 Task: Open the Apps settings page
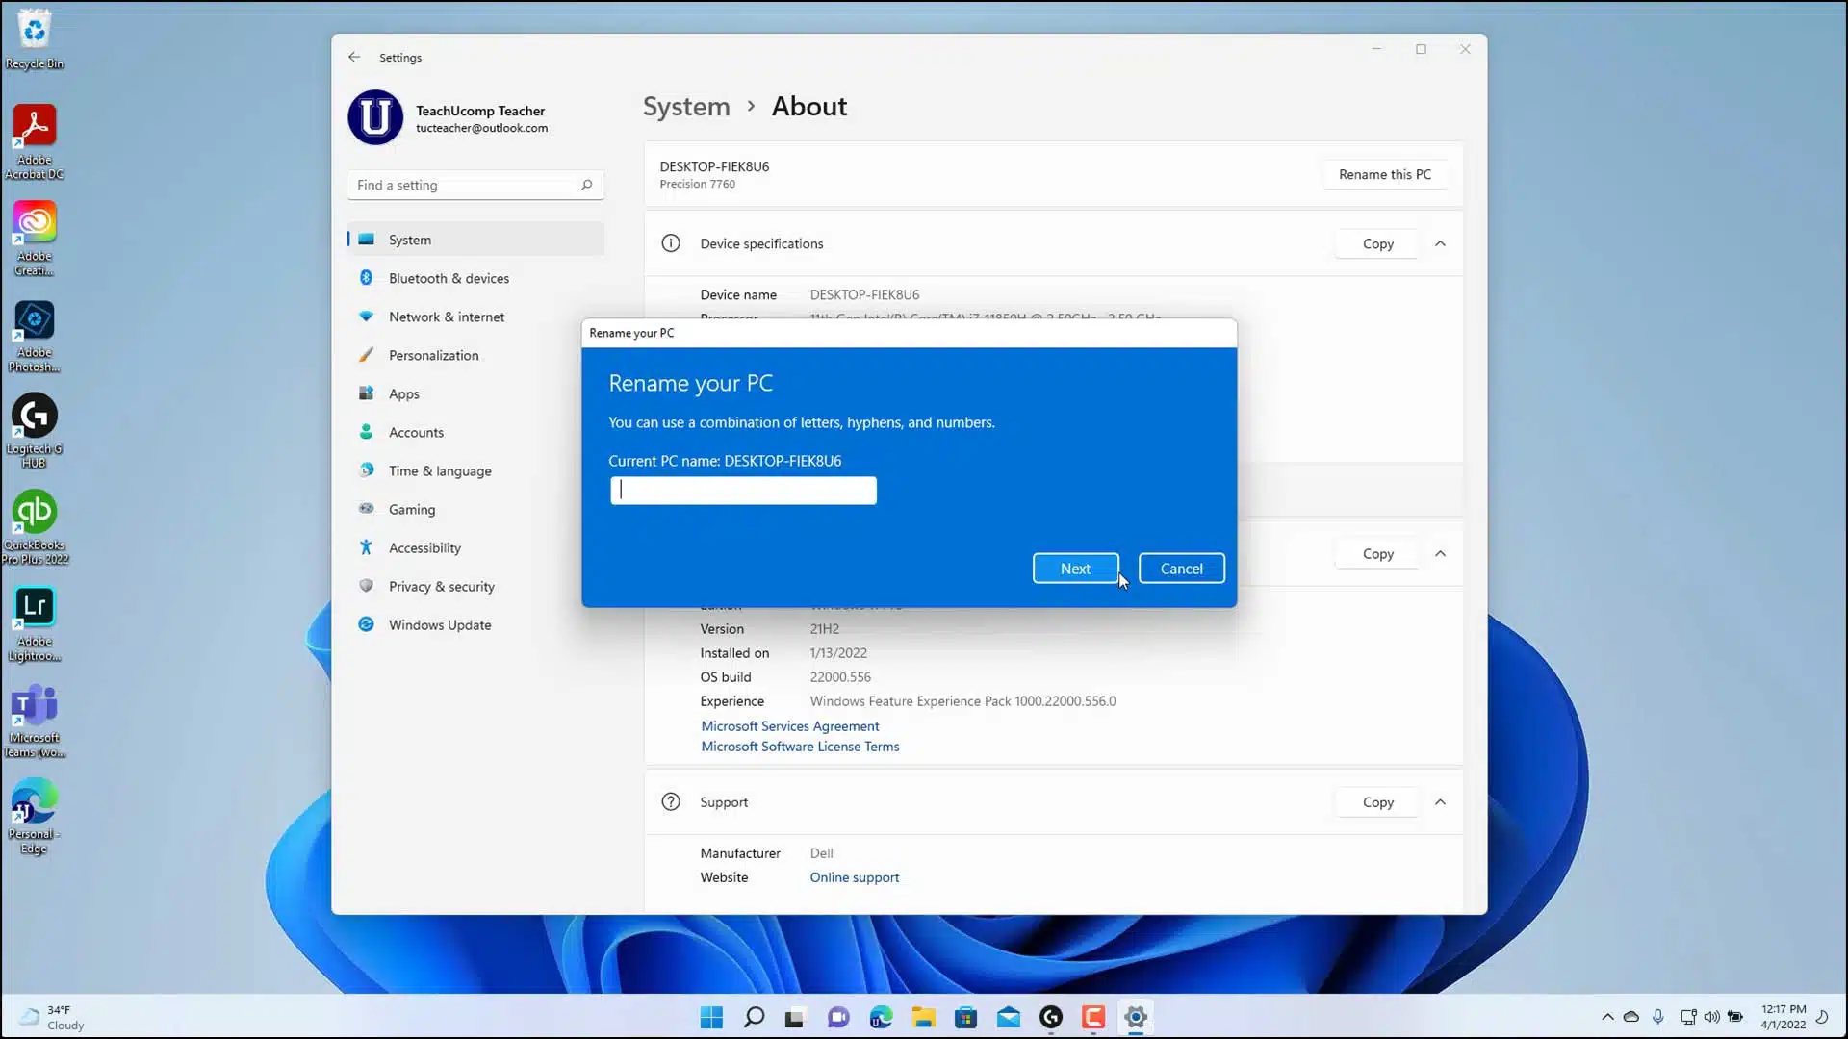403,393
